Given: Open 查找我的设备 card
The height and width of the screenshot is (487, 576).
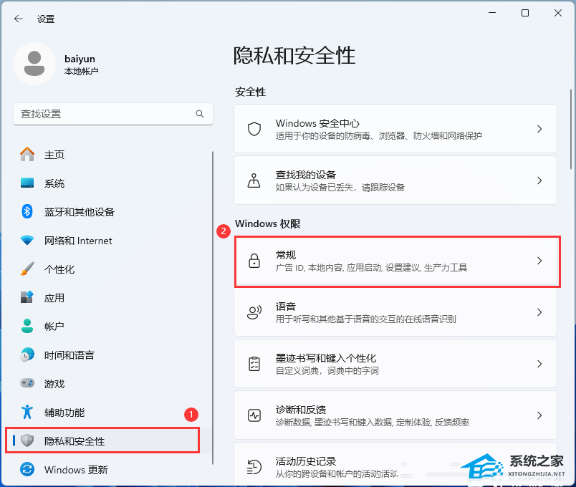Looking at the screenshot, I should pos(395,180).
